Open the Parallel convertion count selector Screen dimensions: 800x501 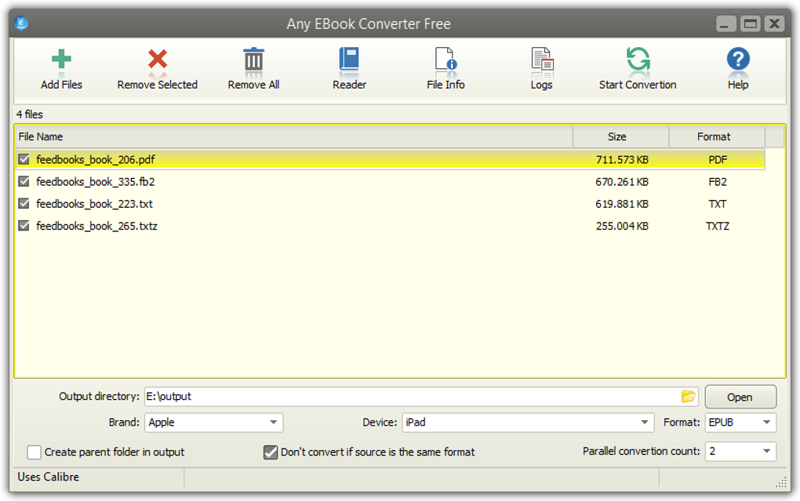[765, 452]
